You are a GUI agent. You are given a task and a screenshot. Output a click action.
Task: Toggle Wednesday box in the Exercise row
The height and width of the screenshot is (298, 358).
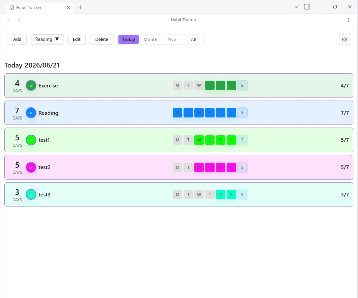click(199, 85)
